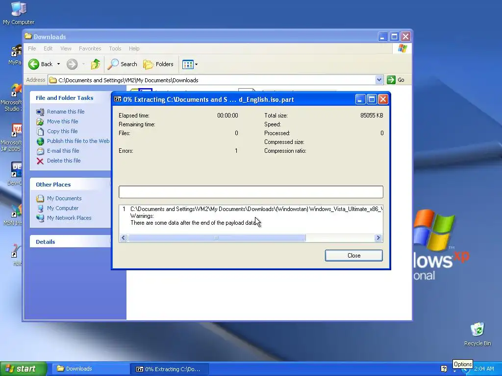Viewport: 502px width, 376px height.
Task: Open My Computer in Other Places
Action: (x=62, y=209)
